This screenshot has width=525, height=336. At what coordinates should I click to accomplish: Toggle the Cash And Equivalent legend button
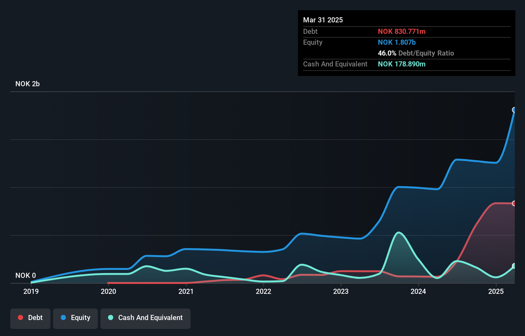[x=145, y=318]
